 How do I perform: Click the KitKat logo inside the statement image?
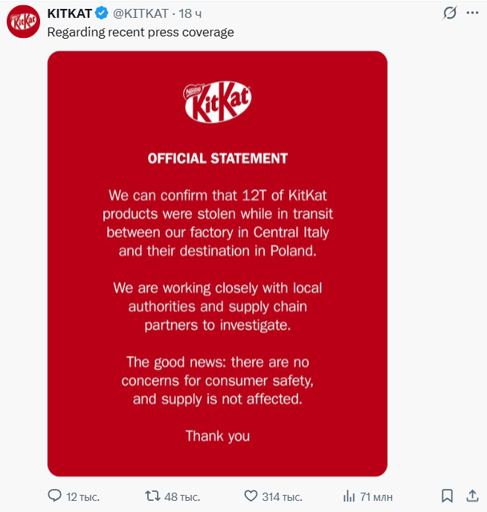tap(217, 103)
